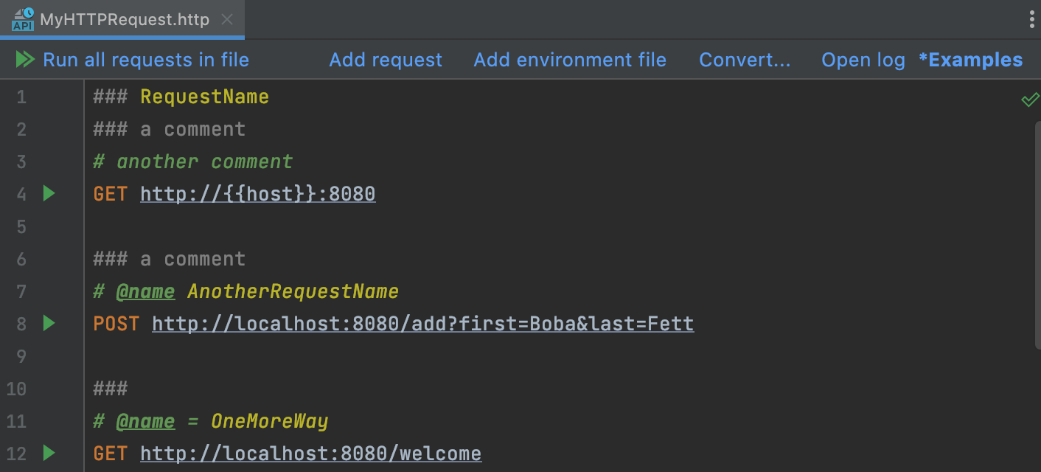
Task: Click Add environment file
Action: (570, 60)
